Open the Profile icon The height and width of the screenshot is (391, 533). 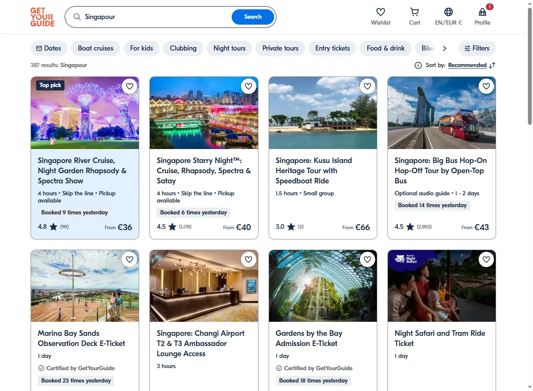point(483,12)
